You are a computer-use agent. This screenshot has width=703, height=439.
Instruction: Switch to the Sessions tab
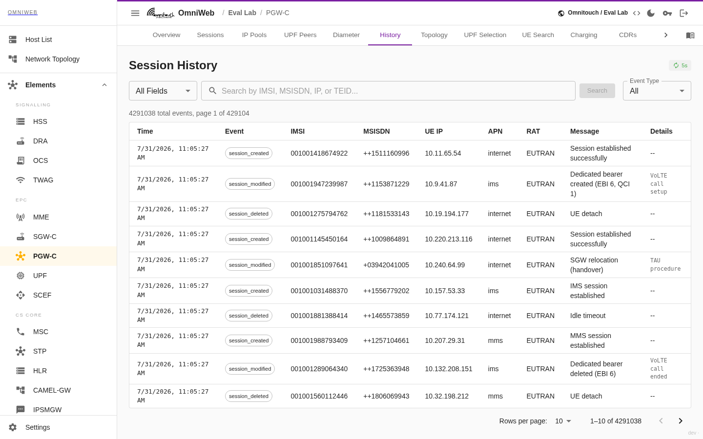210,35
